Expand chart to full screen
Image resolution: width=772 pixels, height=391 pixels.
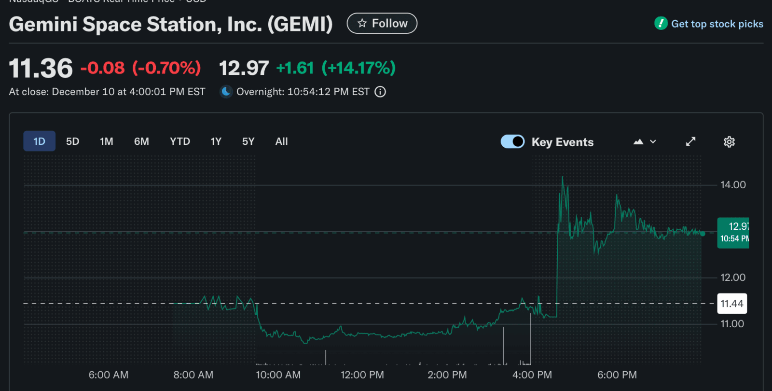[x=690, y=141]
